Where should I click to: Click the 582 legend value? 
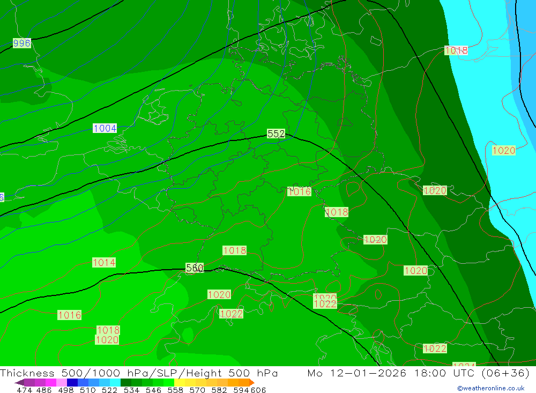point(219,390)
